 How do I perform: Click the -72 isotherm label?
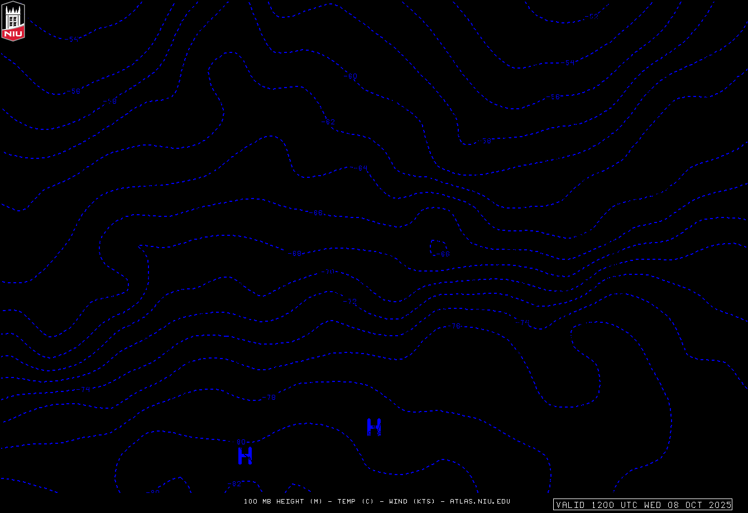click(x=350, y=302)
